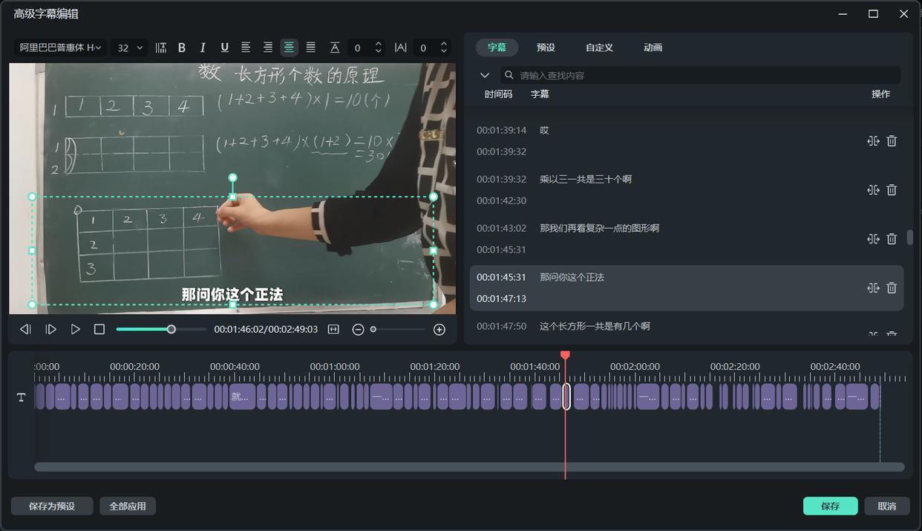Switch to the 字幕 tab
The width and height of the screenshot is (922, 531).
(497, 48)
